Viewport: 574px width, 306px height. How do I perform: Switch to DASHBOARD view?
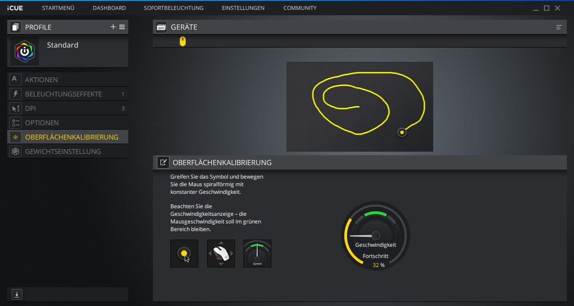click(109, 8)
